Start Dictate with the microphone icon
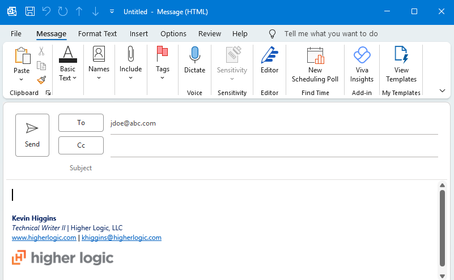This screenshot has height=280, width=454. point(194,55)
